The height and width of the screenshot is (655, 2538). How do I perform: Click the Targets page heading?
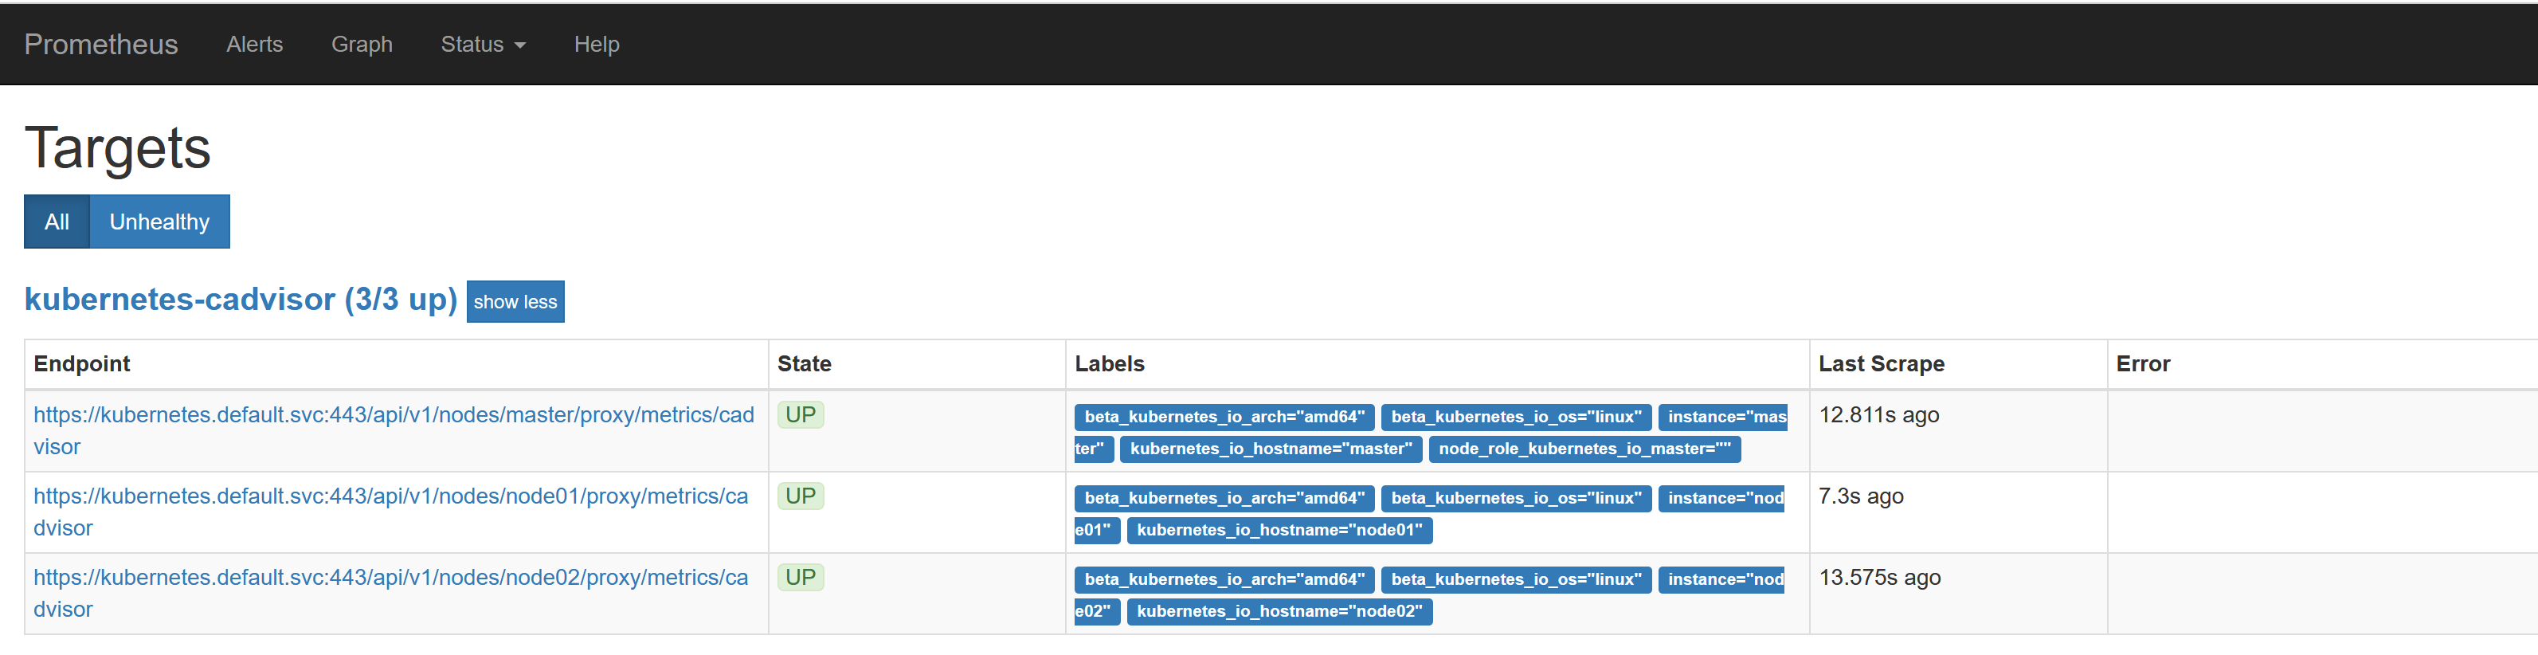point(117,147)
